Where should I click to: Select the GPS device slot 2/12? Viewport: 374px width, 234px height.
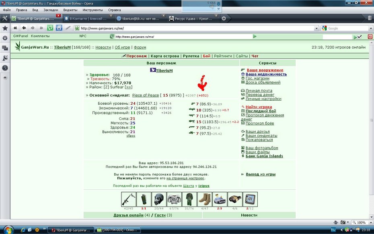[250, 199]
